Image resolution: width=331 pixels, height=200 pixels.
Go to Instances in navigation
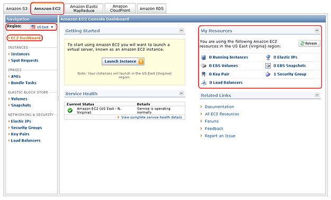pos(20,54)
